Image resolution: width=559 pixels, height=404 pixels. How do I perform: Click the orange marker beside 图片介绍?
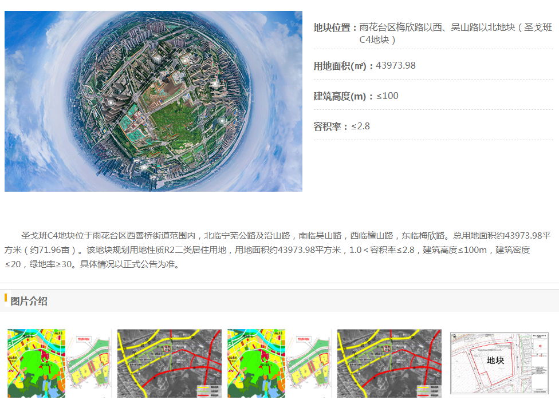[x=6, y=298]
